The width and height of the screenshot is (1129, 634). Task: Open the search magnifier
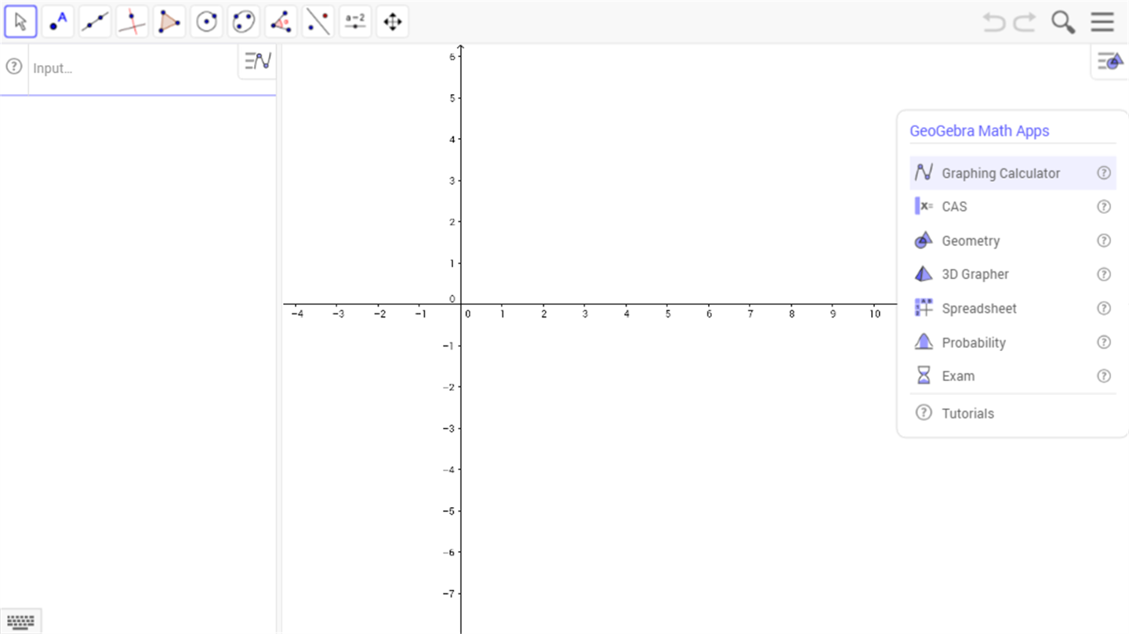coord(1063,22)
